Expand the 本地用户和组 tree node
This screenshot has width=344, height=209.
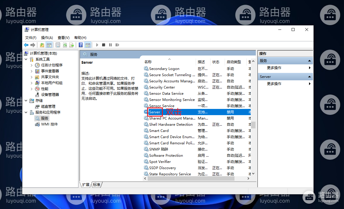[32, 83]
